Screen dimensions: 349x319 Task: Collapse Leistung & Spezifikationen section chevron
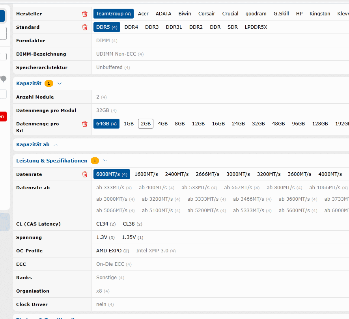105,161
